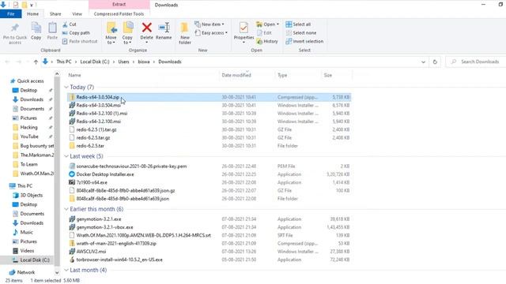Switch to the Share tab

[x=55, y=14]
